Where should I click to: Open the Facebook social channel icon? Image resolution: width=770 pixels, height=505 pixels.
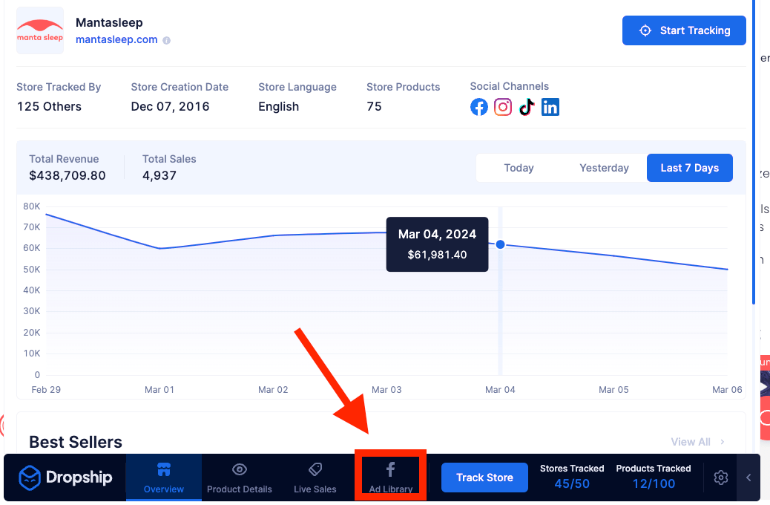click(478, 107)
